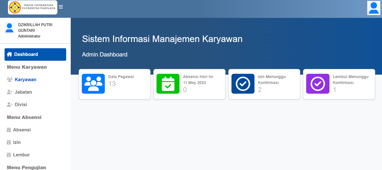The image size is (382, 170).
Task: Click the dark blue Izin checkmark icon
Action: click(x=243, y=84)
